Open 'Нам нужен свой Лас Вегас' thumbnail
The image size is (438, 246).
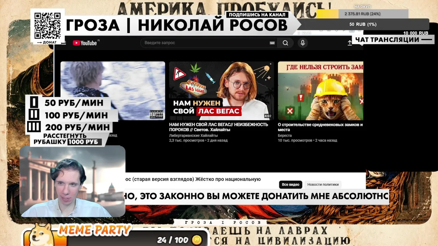tap(221, 91)
